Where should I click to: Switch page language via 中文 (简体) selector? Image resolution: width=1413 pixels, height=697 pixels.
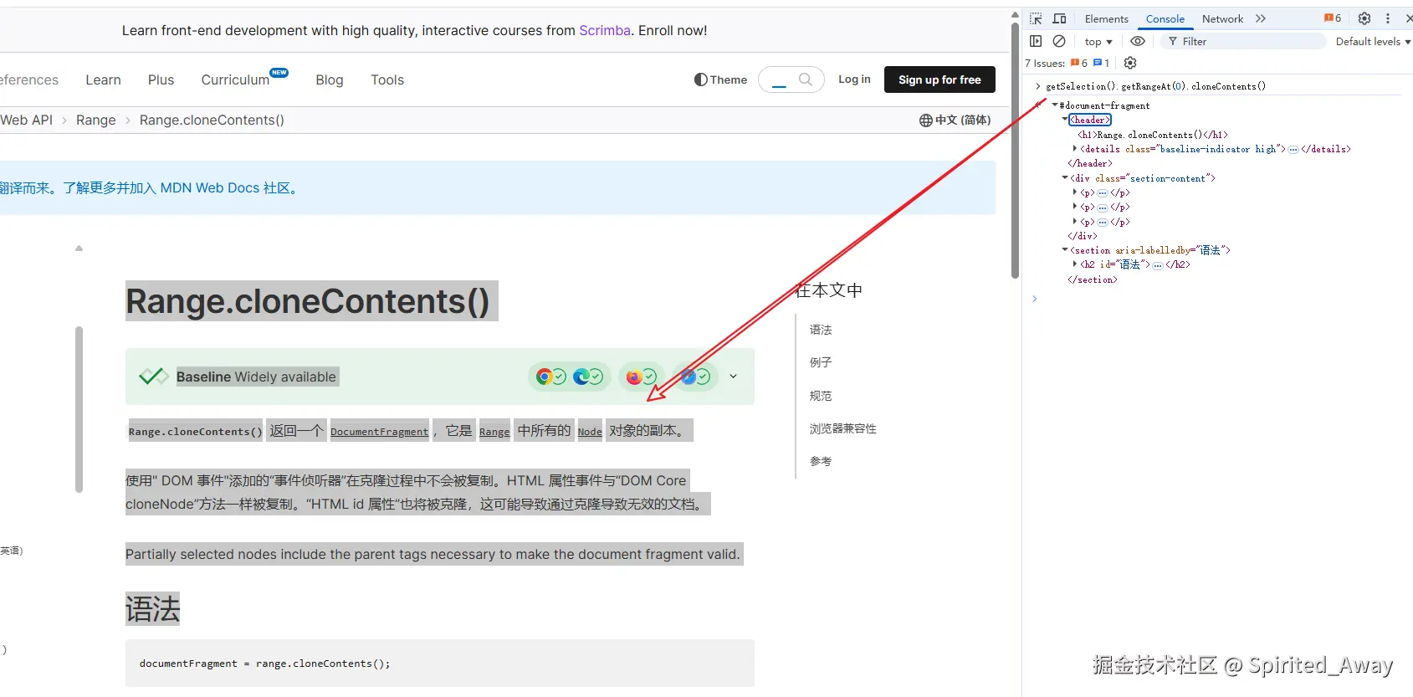click(x=955, y=120)
